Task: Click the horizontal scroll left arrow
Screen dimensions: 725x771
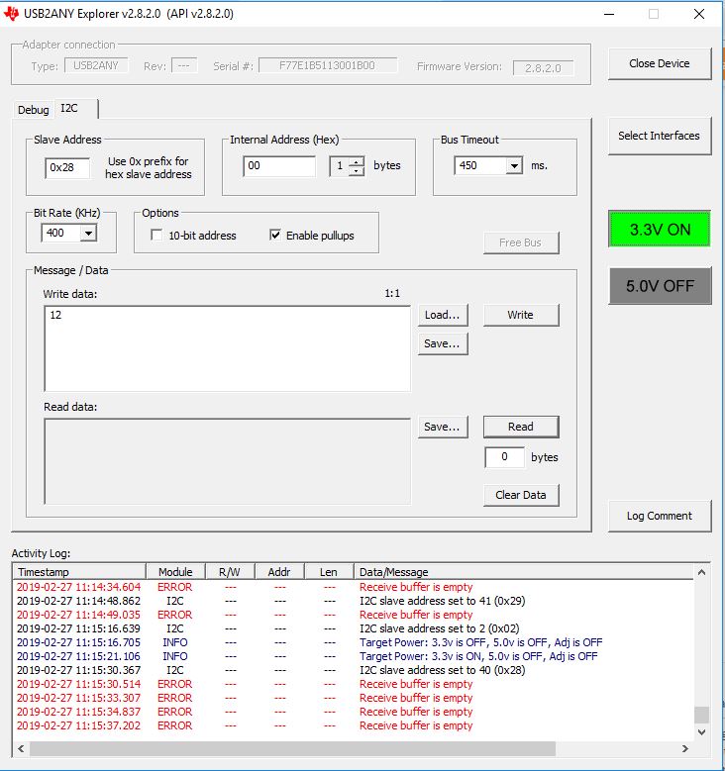Action: tap(21, 748)
